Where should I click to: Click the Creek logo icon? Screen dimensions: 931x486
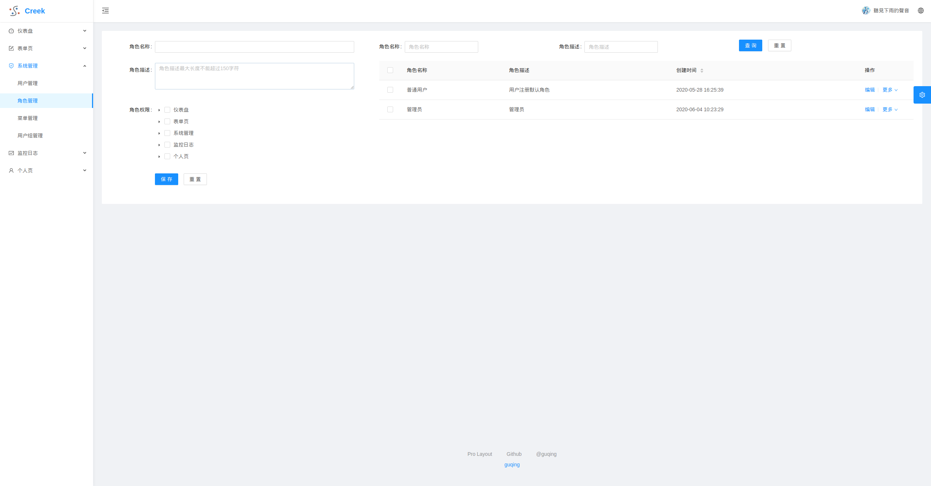15,11
